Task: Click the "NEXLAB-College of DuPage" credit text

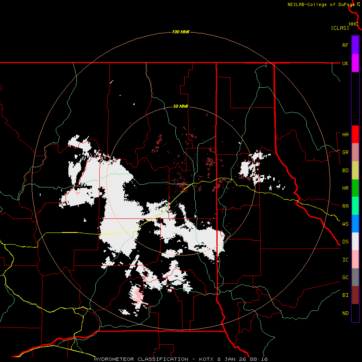Action: click(321, 4)
